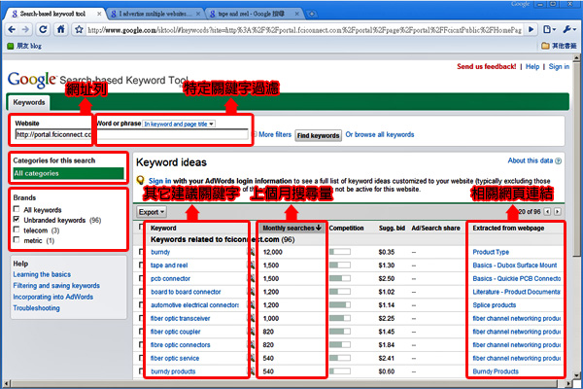Image resolution: width=583 pixels, height=389 pixels.
Task: Click the Word or phrase input field
Action: coord(173,134)
